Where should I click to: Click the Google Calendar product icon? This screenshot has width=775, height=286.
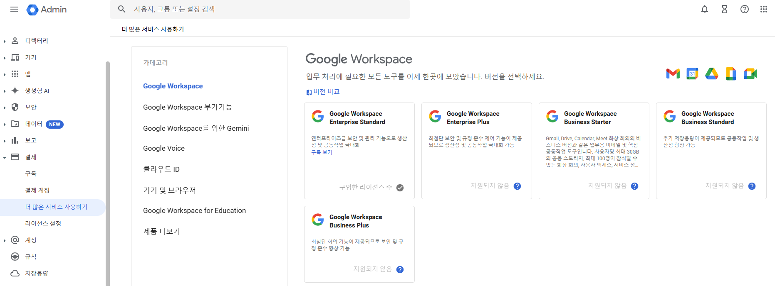pos(692,74)
